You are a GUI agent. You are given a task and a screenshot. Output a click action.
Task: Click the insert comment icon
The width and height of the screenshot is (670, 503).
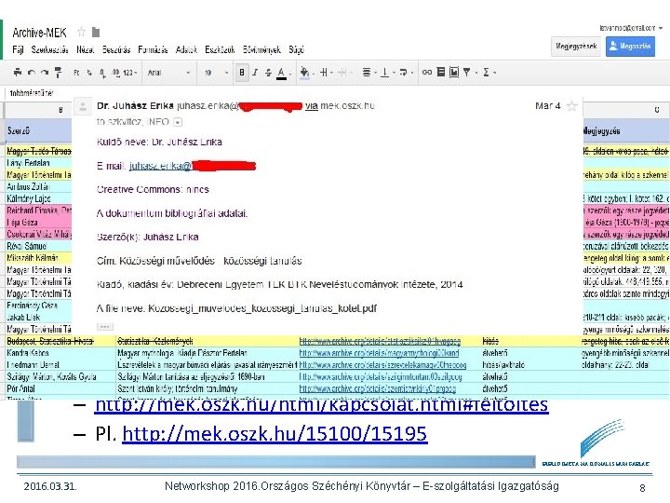click(440, 73)
